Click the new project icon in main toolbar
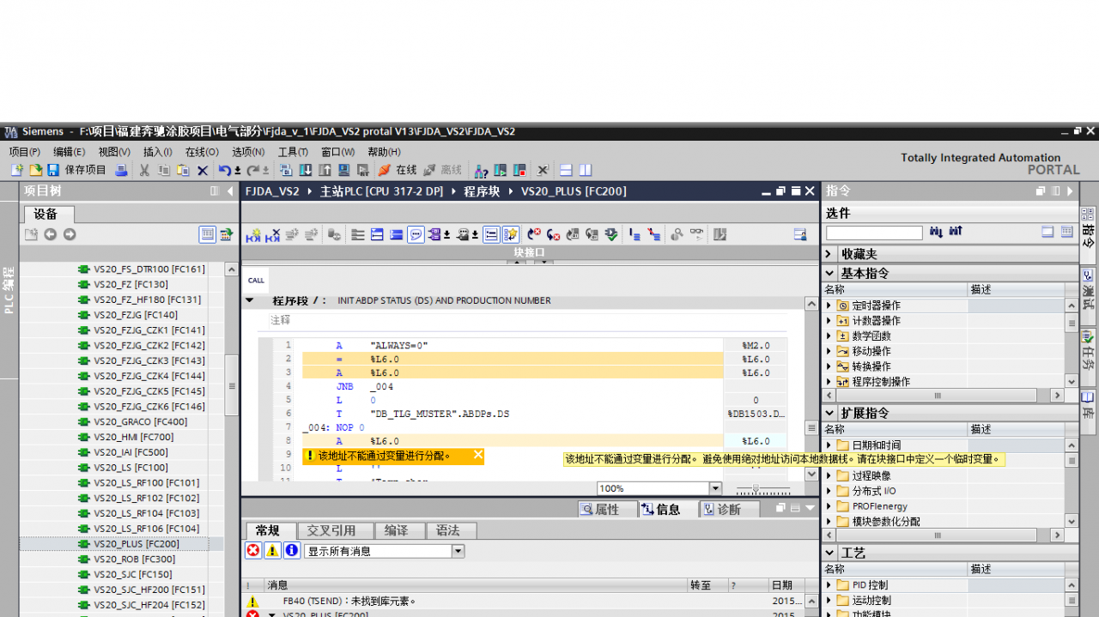 (x=17, y=171)
